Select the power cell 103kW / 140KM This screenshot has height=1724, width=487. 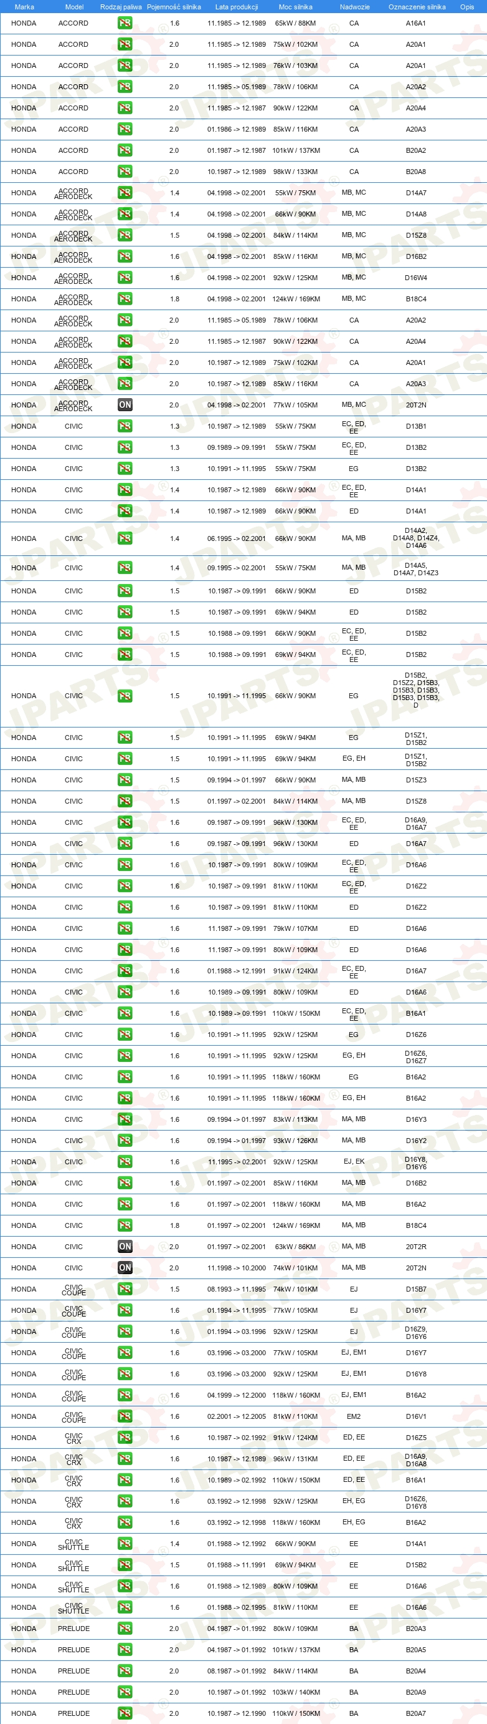point(295,1692)
